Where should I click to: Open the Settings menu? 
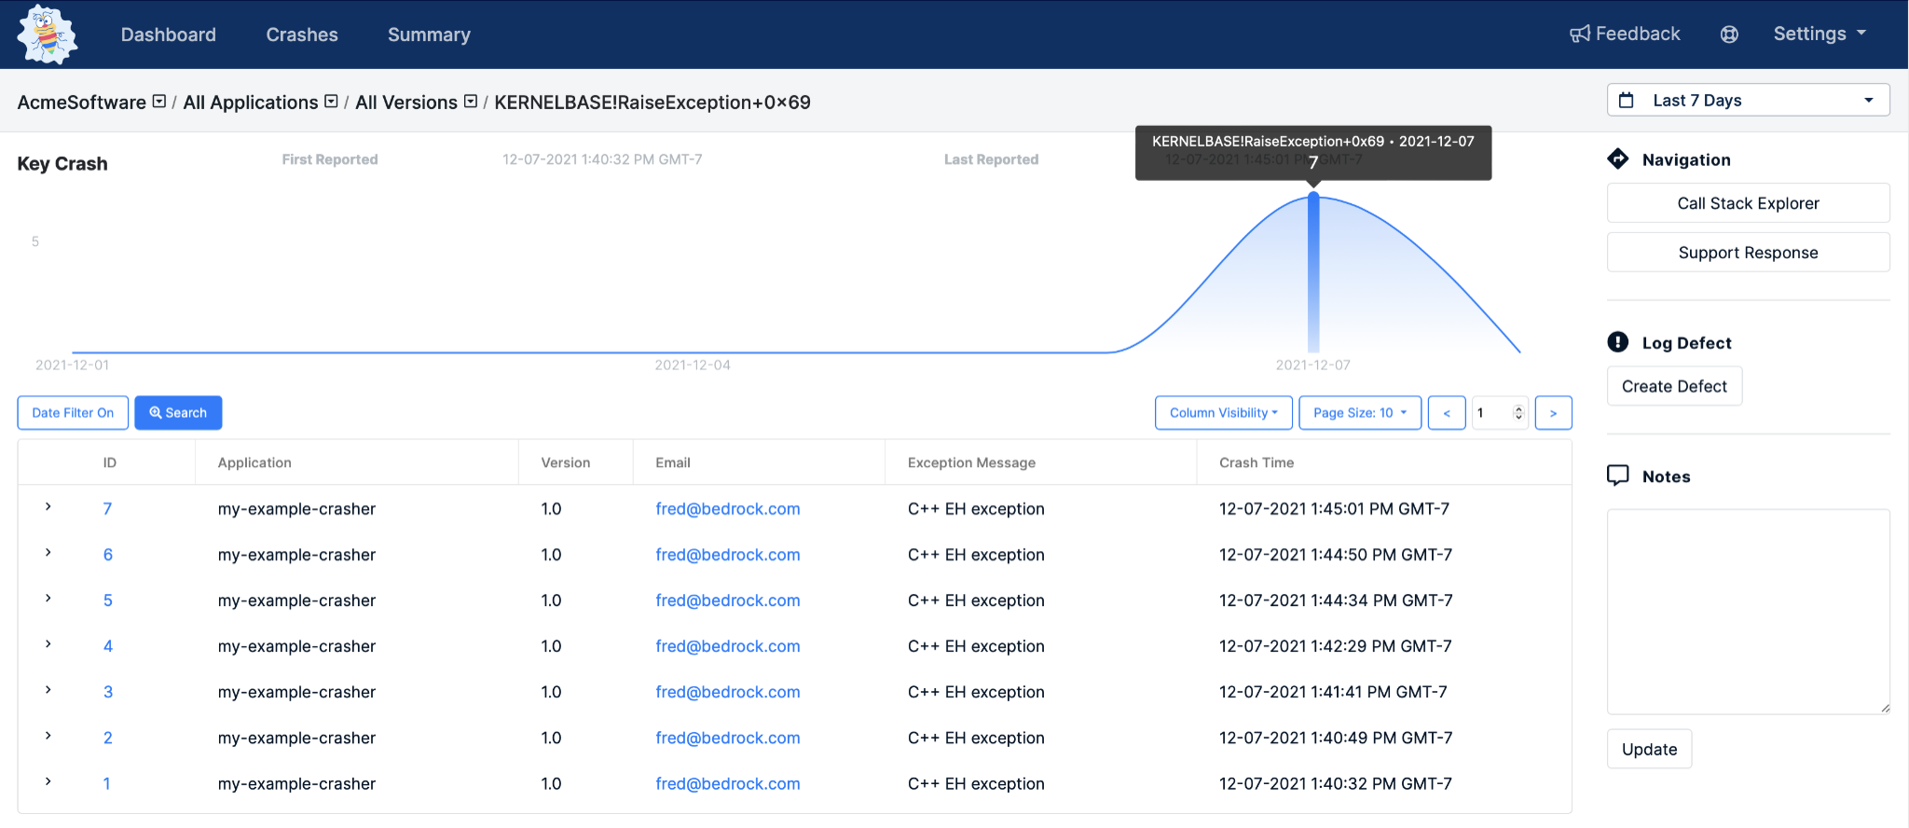(1820, 34)
